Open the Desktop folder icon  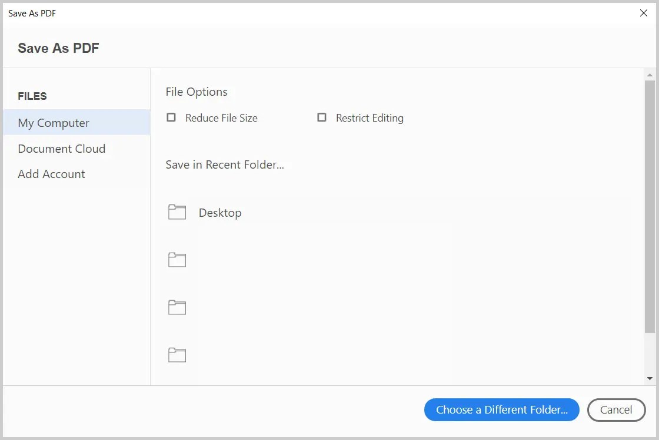pos(177,211)
